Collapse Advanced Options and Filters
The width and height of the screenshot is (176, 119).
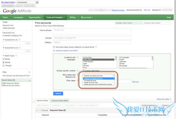coord(54,51)
